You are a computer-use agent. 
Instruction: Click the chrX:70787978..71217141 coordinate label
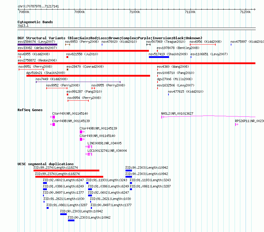coord(38,7)
